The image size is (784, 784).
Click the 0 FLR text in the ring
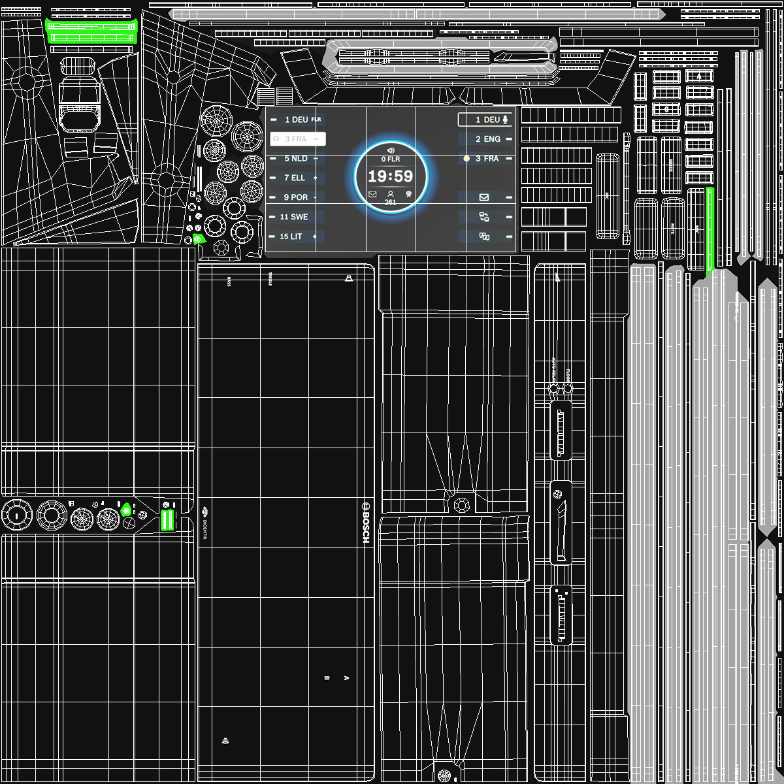pos(391,159)
